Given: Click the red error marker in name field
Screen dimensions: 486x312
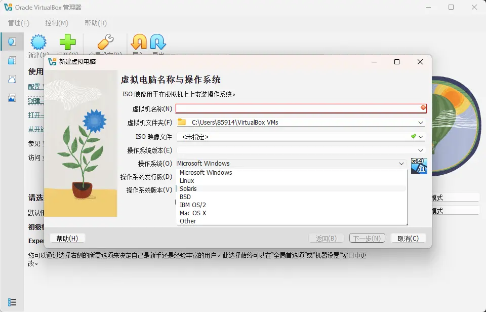Looking at the screenshot, I should [x=423, y=107].
